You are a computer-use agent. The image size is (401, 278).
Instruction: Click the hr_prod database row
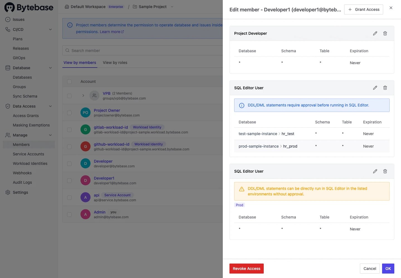pyautogui.click(x=312, y=146)
